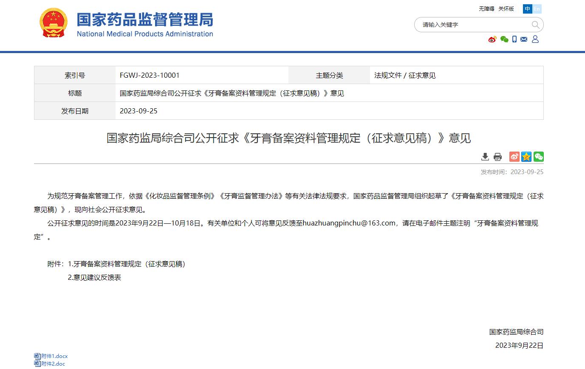
Task: Open attachment 附件2.doc
Action: click(53, 363)
